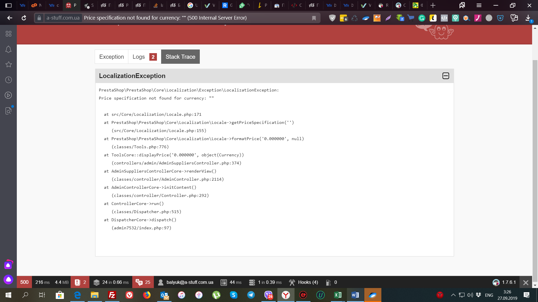
Task: Open the Hooks (4) profiler panel
Action: coord(303,282)
